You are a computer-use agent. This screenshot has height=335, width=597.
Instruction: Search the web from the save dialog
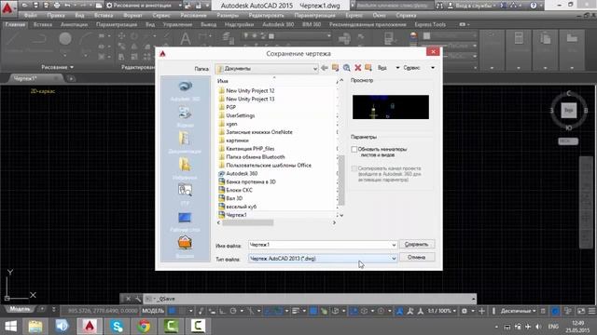tap(346, 68)
